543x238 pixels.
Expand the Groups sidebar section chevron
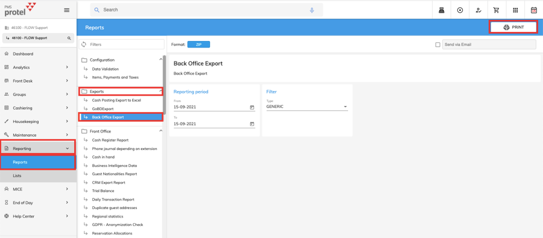(x=67, y=95)
